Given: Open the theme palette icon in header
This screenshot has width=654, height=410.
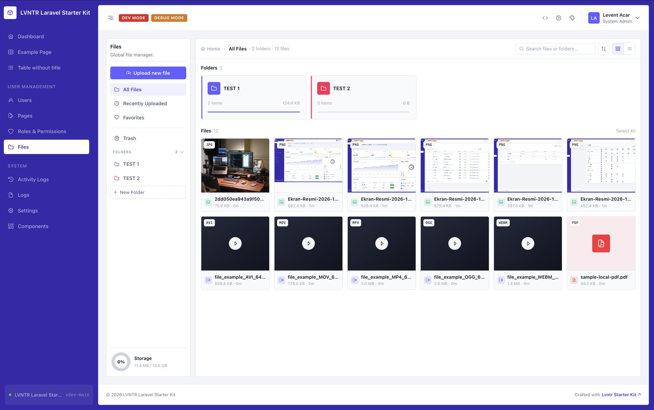Looking at the screenshot, I should pos(572,18).
